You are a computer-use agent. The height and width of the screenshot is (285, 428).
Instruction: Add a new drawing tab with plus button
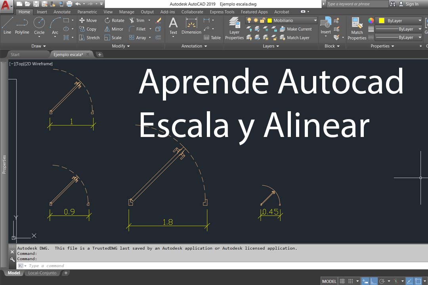click(x=99, y=55)
